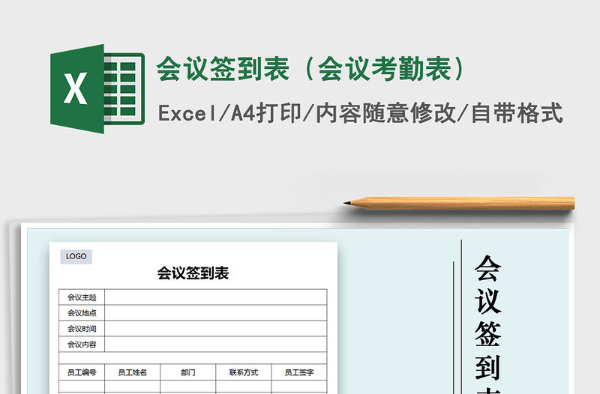Click the green title 会议签到表（会议考勤表）
Viewport: 600px width, 394px height.
[310, 70]
